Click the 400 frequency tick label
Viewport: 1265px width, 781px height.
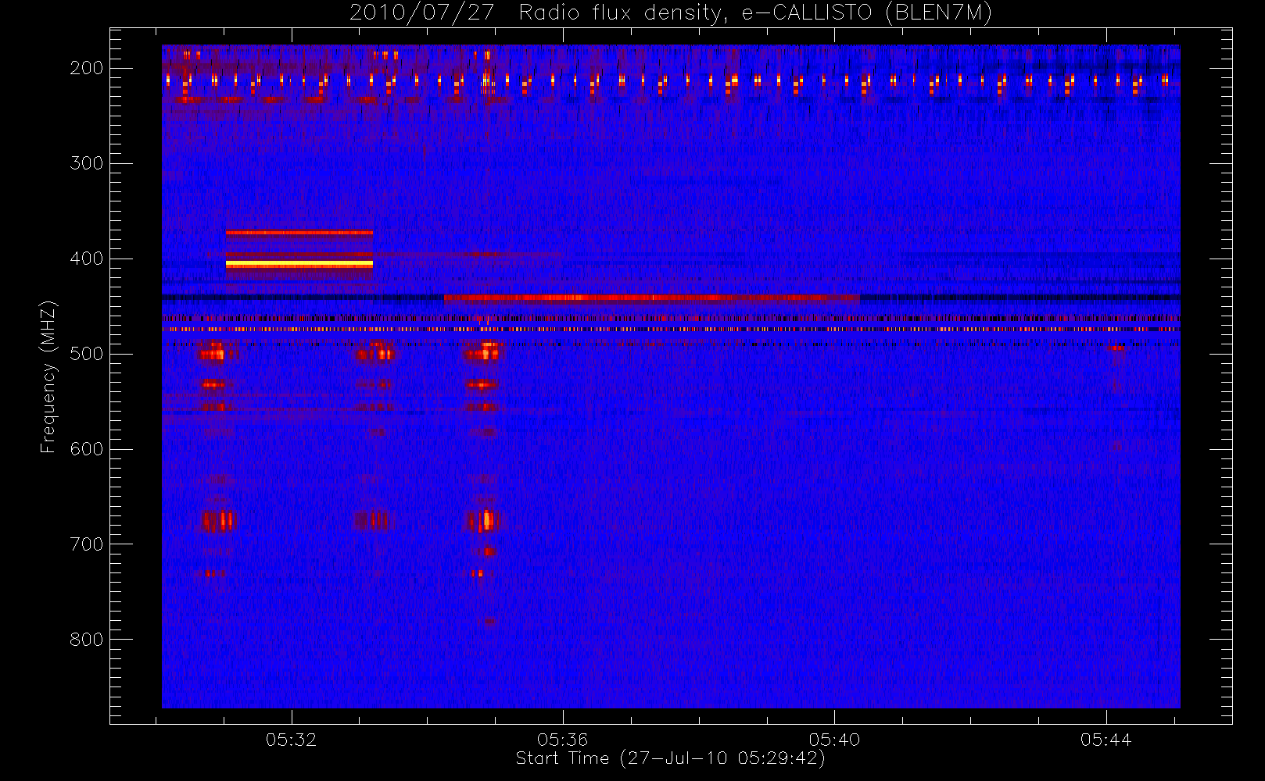[x=87, y=259]
